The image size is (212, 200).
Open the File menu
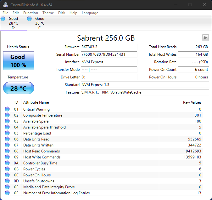pyautogui.click(x=5, y=13)
